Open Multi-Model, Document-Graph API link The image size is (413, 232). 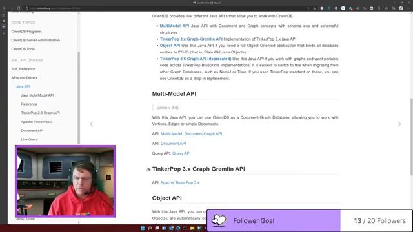point(191,133)
